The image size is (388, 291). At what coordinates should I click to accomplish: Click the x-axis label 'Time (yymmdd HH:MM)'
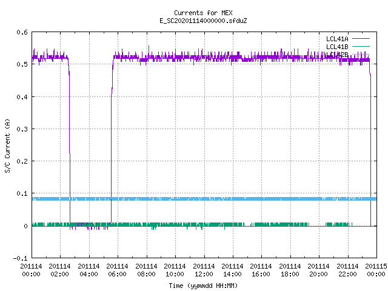click(x=203, y=286)
